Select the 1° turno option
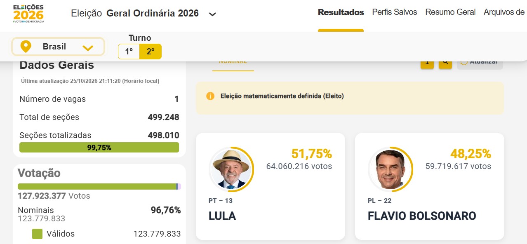This screenshot has height=244, width=527. pos(129,52)
